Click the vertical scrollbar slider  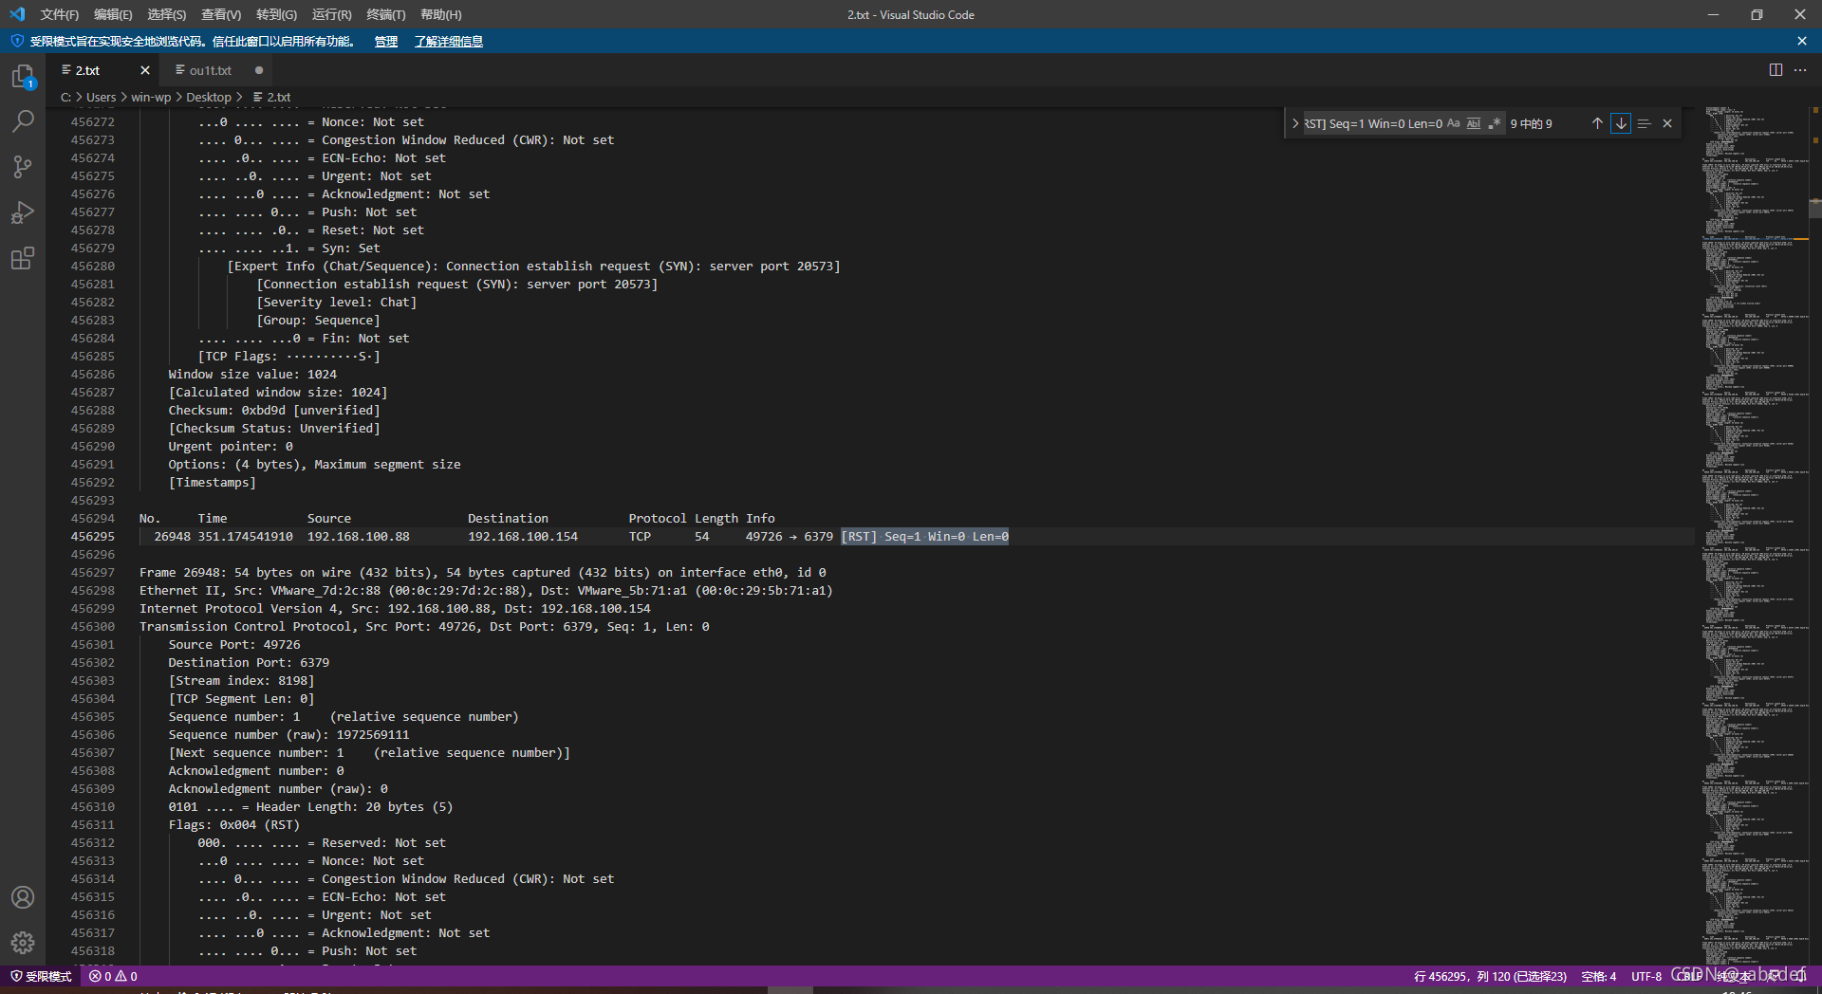pyautogui.click(x=1815, y=209)
